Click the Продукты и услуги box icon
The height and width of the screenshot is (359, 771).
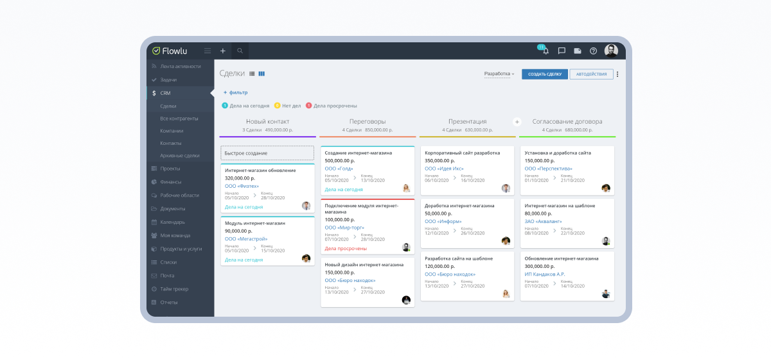click(154, 249)
